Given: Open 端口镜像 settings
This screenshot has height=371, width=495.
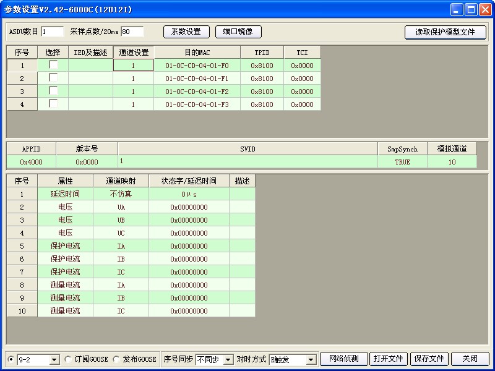Looking at the screenshot, I should 238,32.
